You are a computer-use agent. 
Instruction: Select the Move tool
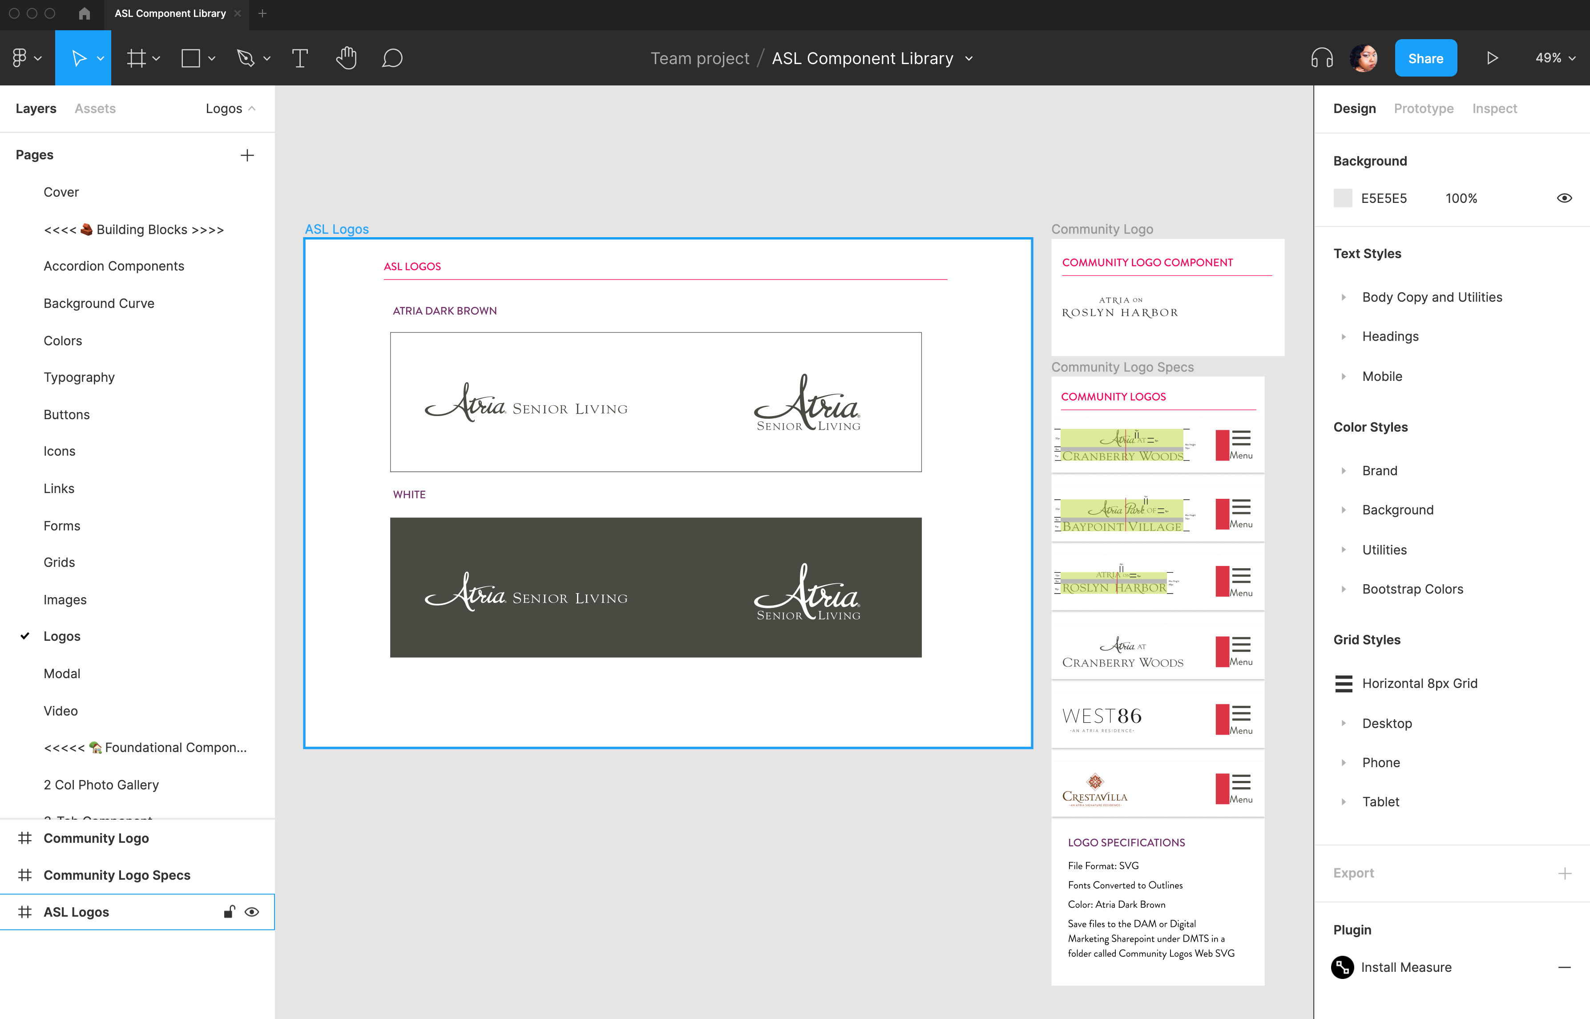pos(79,58)
